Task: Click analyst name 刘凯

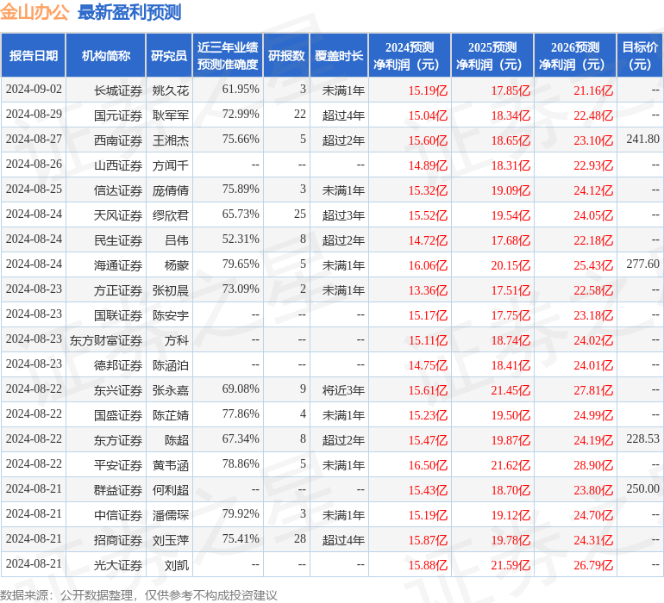Action: click(177, 565)
